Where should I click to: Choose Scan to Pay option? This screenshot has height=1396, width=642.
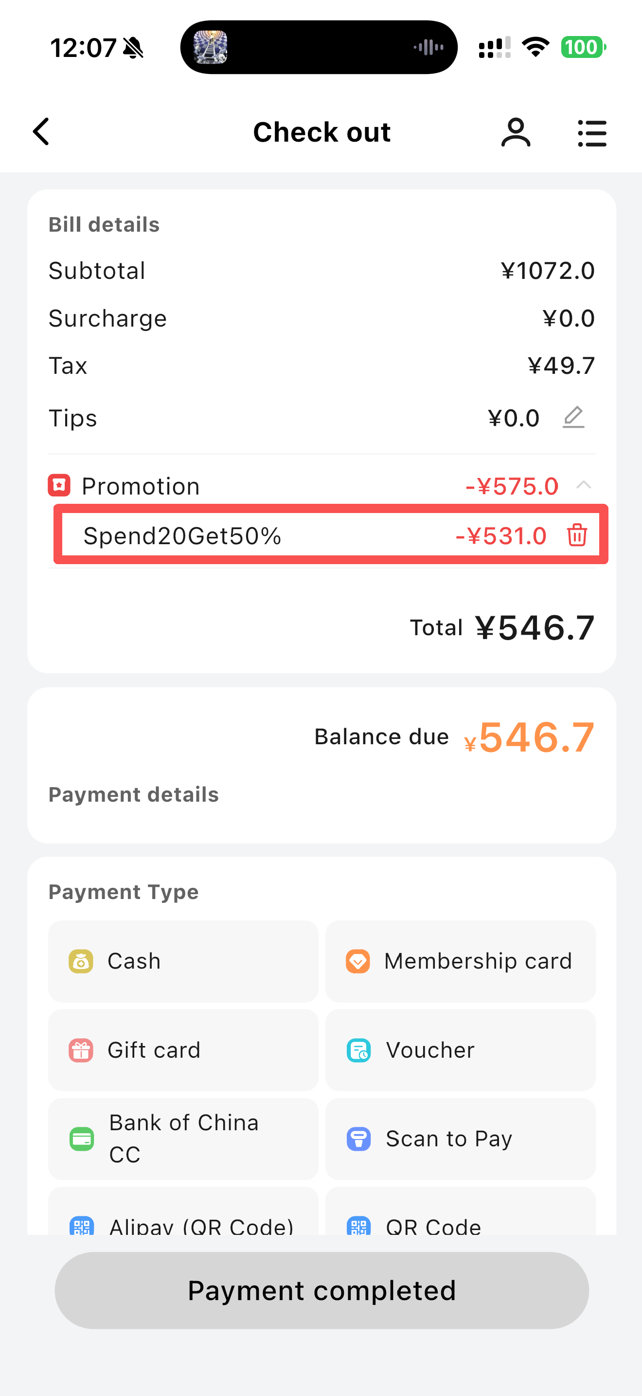coord(460,1139)
